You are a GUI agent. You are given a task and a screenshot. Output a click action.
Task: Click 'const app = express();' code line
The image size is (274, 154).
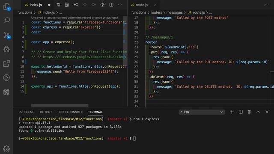click(x=53, y=42)
